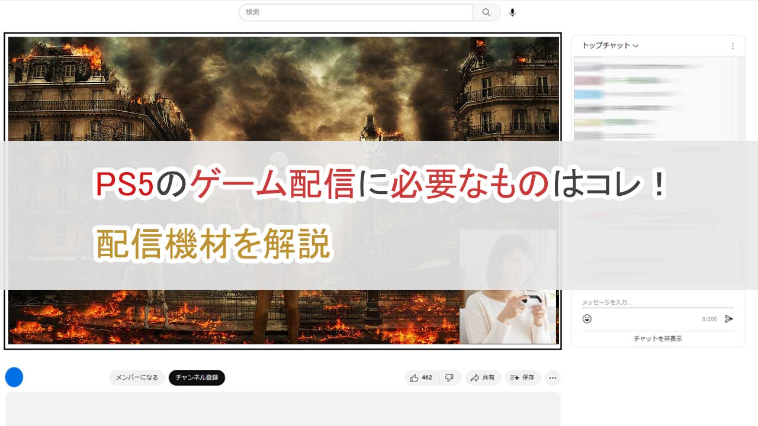Hide chat via チャットを非表示
The image size is (758, 426).
click(657, 338)
